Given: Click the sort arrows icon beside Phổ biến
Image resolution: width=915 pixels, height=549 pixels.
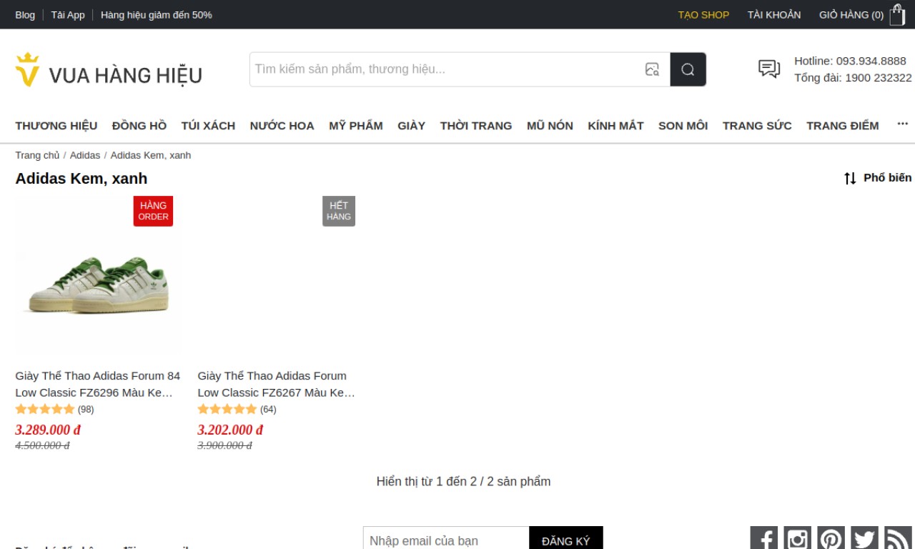Looking at the screenshot, I should coord(850,178).
